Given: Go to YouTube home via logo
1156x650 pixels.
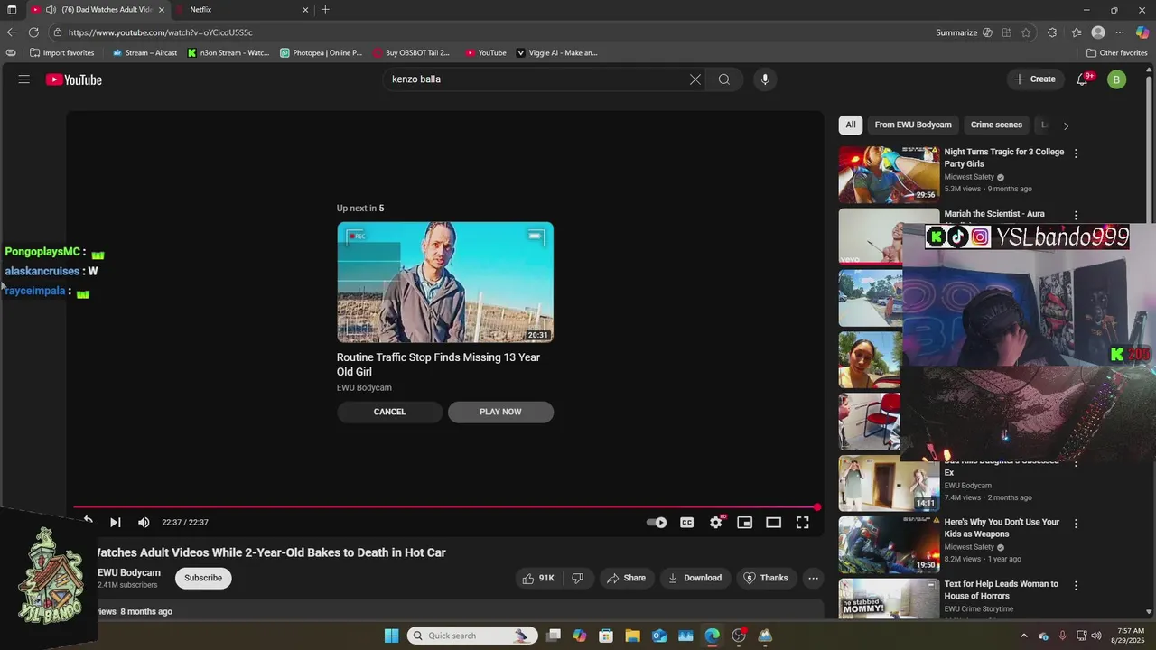Looking at the screenshot, I should 74,79.
